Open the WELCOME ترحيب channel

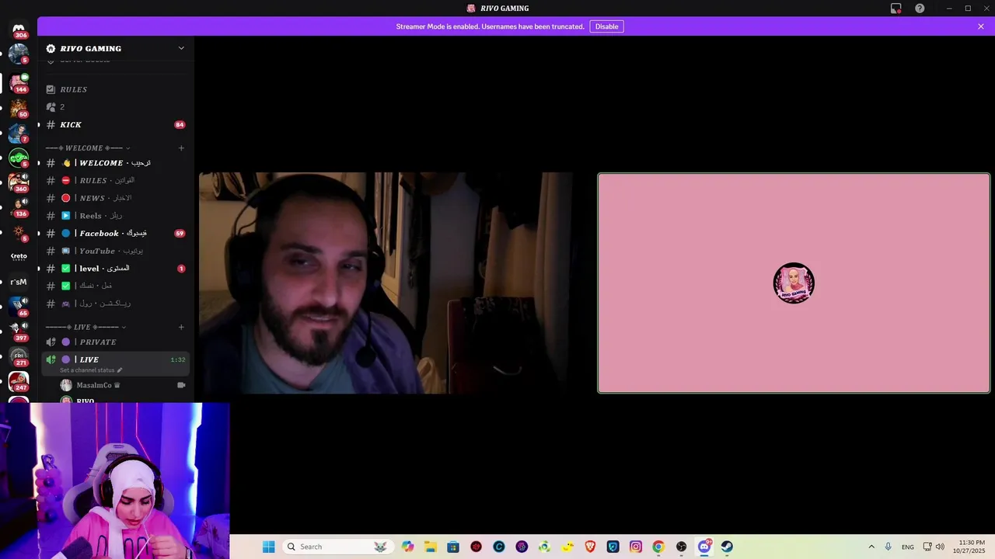[116, 163]
